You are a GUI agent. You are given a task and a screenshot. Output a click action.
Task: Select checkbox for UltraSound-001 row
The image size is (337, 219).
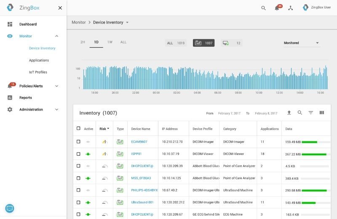coord(78,203)
